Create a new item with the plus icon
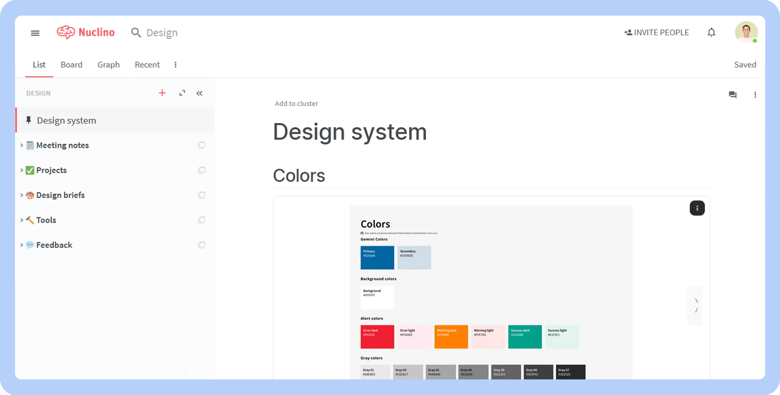Viewport: 780px width, 395px height. [162, 93]
